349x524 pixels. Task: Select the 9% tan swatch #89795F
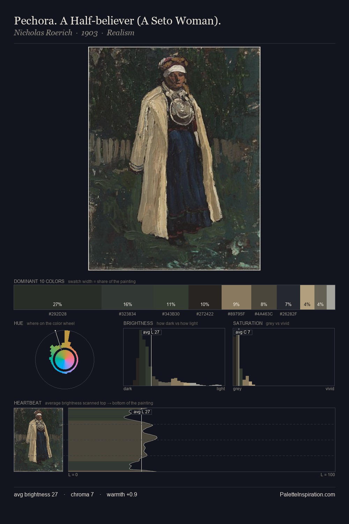coord(236,297)
